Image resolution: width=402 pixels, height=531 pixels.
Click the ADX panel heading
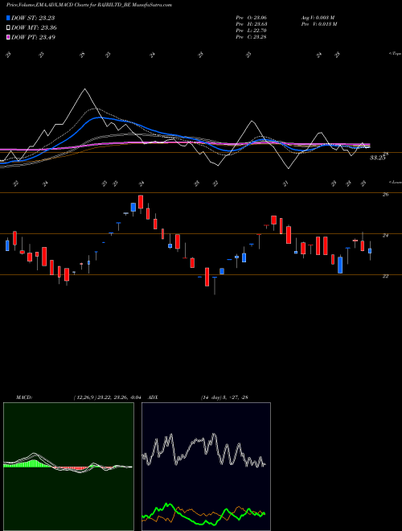153,397
